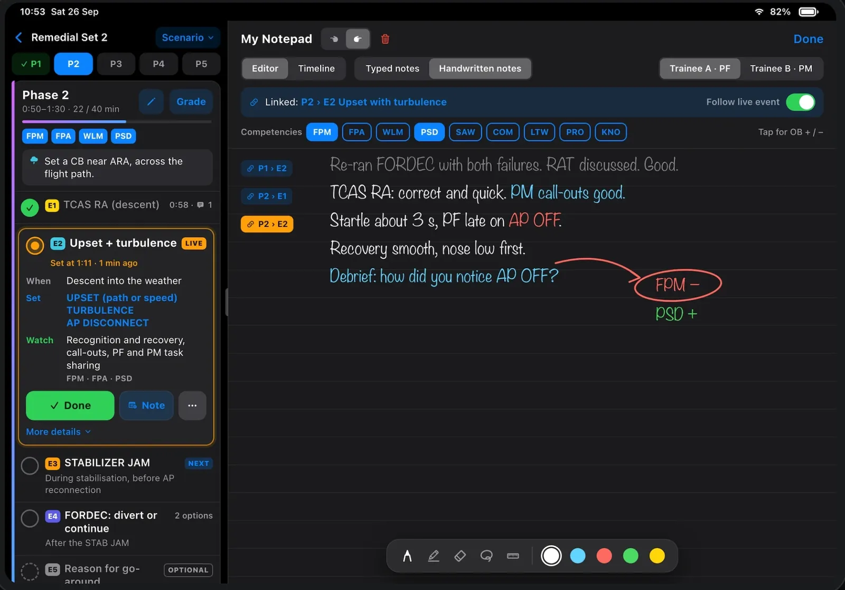The height and width of the screenshot is (590, 845).
Task: Toggle the FPM competency chip in notepad
Action: (322, 132)
